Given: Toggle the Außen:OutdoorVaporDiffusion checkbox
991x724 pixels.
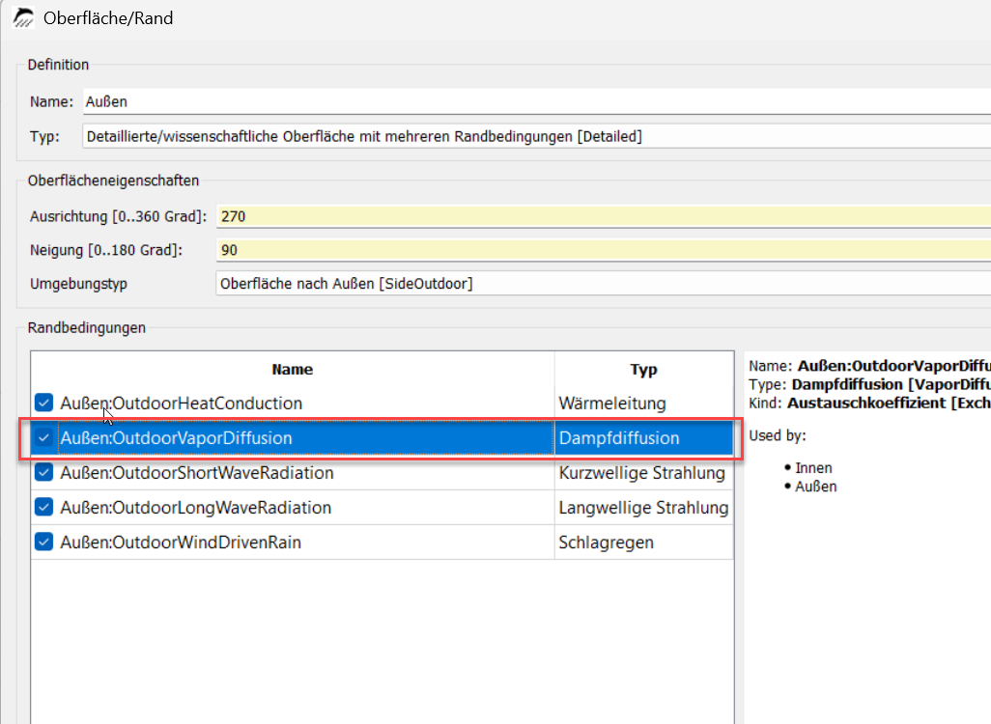Looking at the screenshot, I should [x=44, y=437].
